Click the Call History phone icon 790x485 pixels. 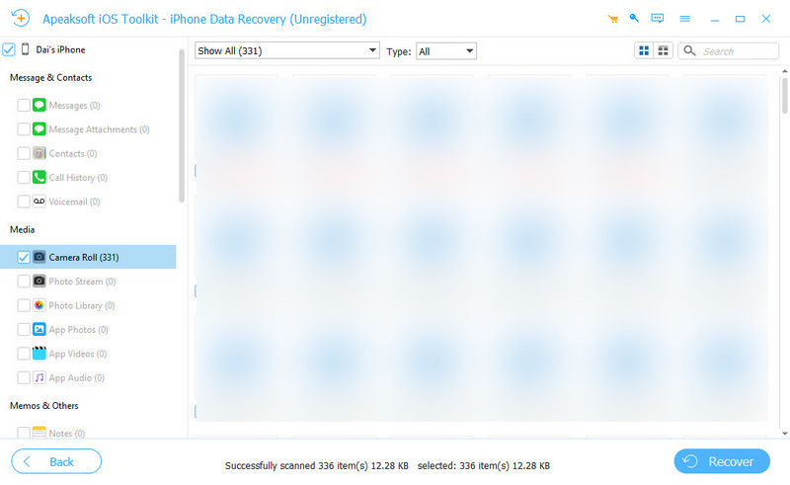39,177
